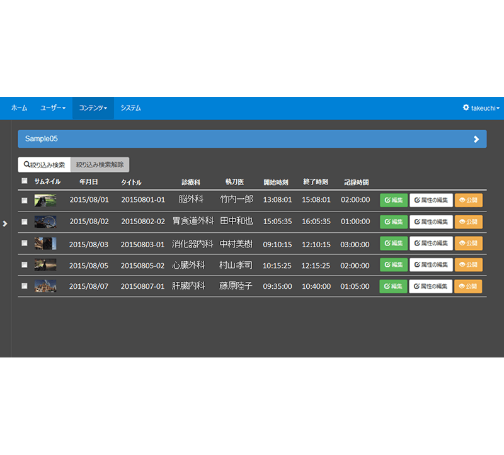Click 属性の編集 button for 20150805-02
Viewport: 504px width, 455px height.
coord(431,264)
